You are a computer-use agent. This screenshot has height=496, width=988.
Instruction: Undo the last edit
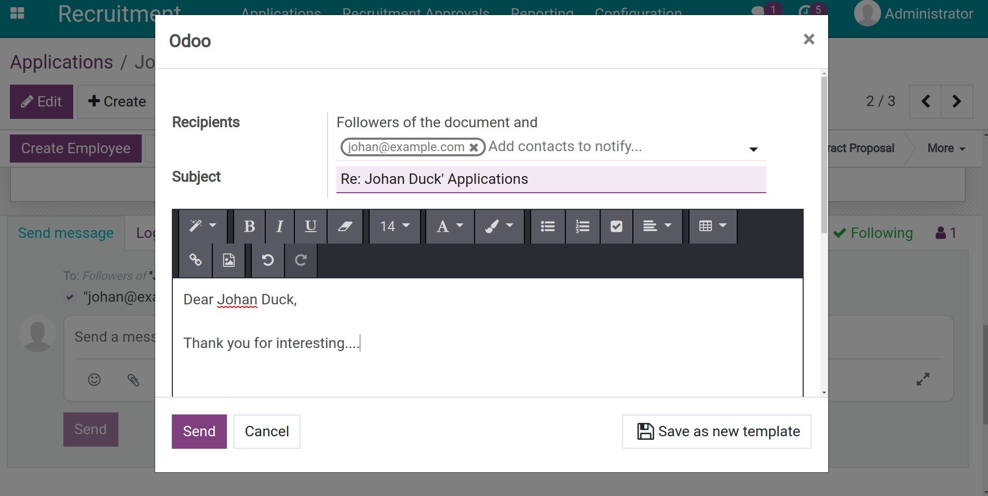tap(267, 260)
